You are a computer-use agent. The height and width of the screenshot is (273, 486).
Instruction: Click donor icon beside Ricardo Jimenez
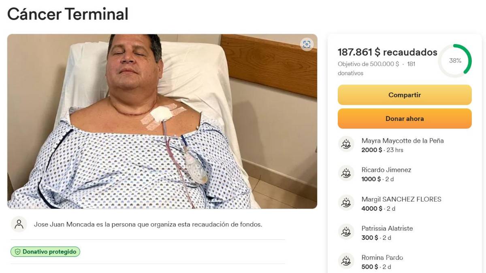coord(346,174)
